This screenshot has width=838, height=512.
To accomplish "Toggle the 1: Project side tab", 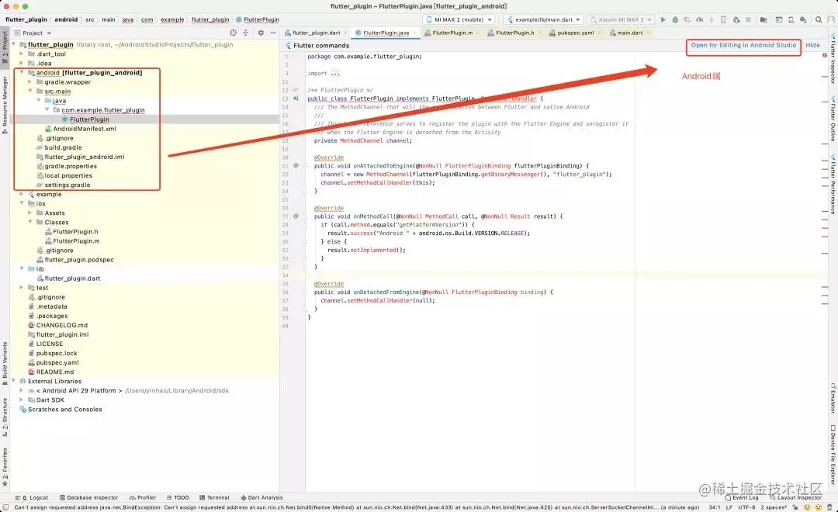I will coord(5,47).
